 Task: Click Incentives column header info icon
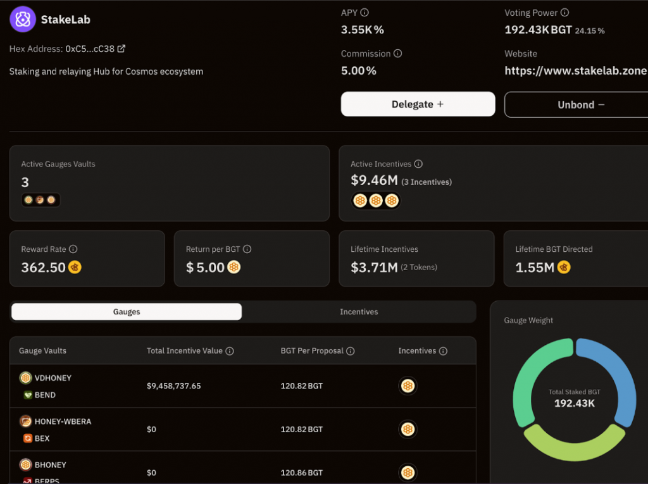[443, 351]
